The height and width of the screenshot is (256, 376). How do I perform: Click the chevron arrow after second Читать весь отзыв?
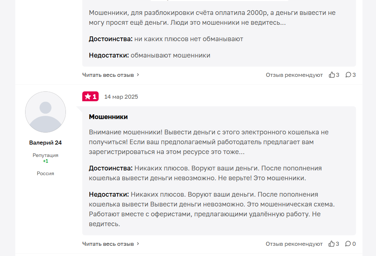(x=138, y=244)
